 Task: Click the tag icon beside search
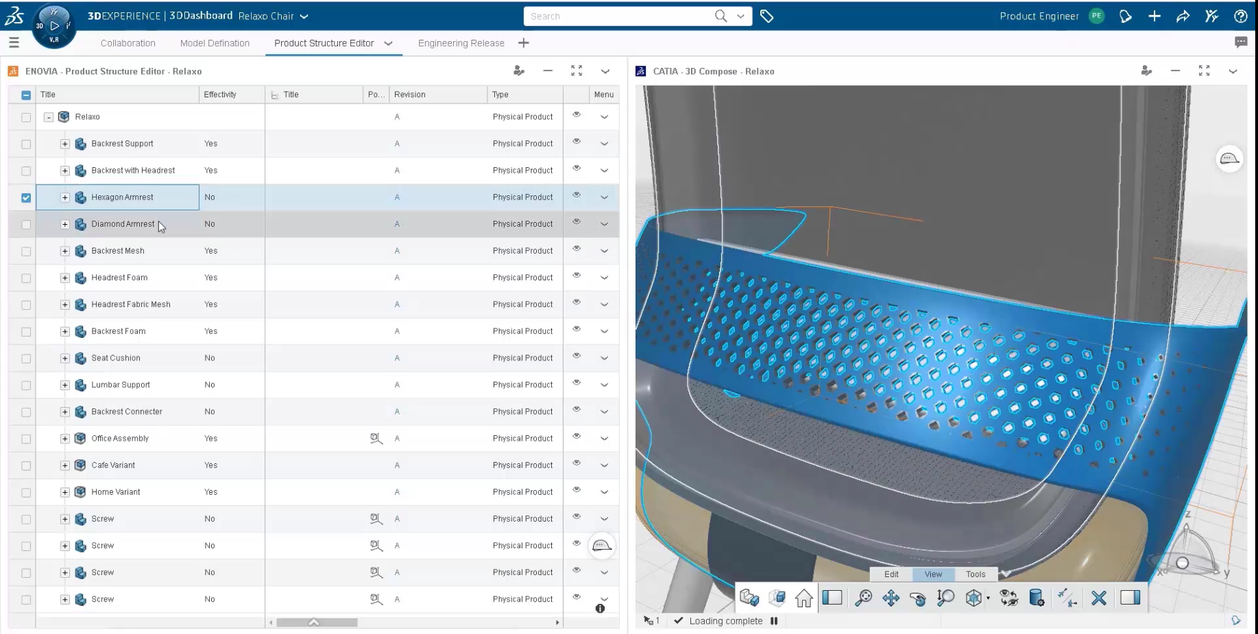tap(767, 16)
